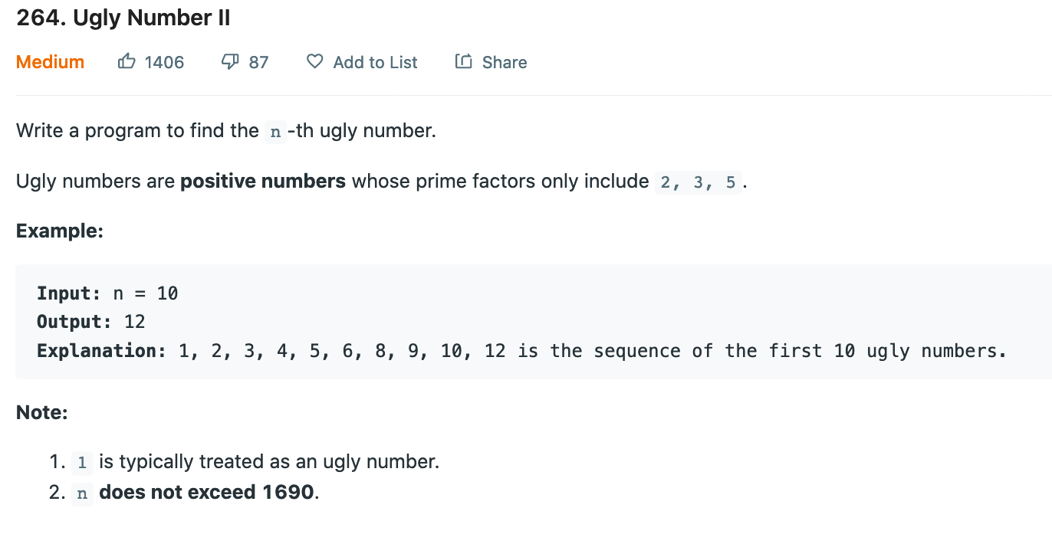The height and width of the screenshot is (544, 1052).
Task: Click the Share text label
Action: pos(505,63)
